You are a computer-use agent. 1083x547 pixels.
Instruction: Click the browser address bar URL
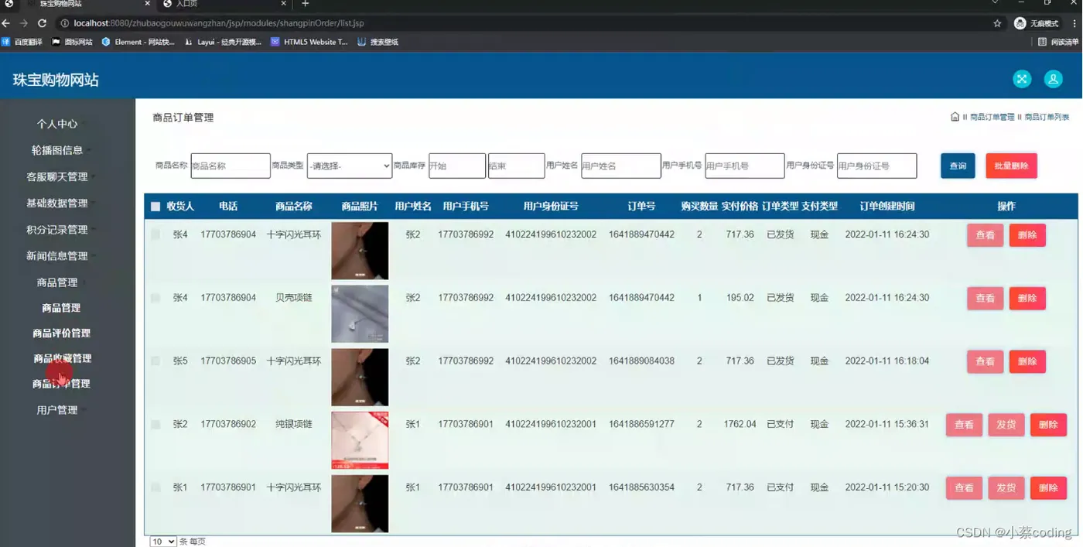219,23
